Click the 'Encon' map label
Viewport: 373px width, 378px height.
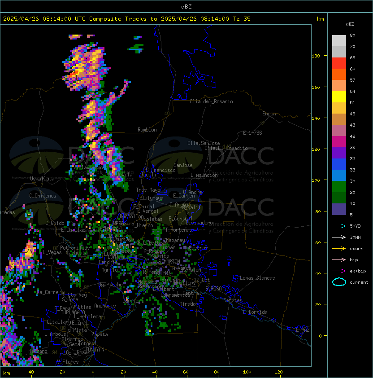click(x=269, y=114)
